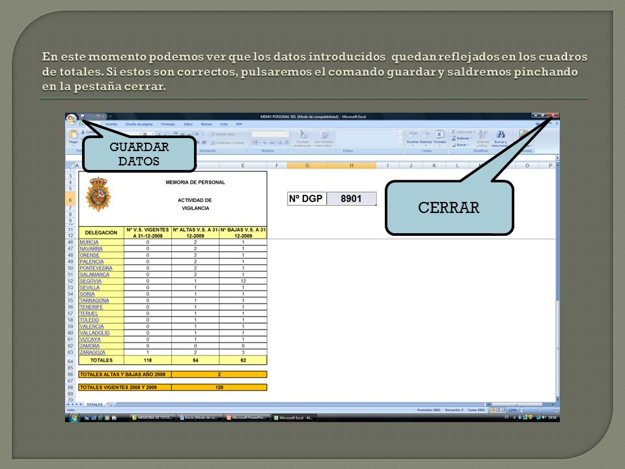Click the totals cell showing 118

pos(148,360)
